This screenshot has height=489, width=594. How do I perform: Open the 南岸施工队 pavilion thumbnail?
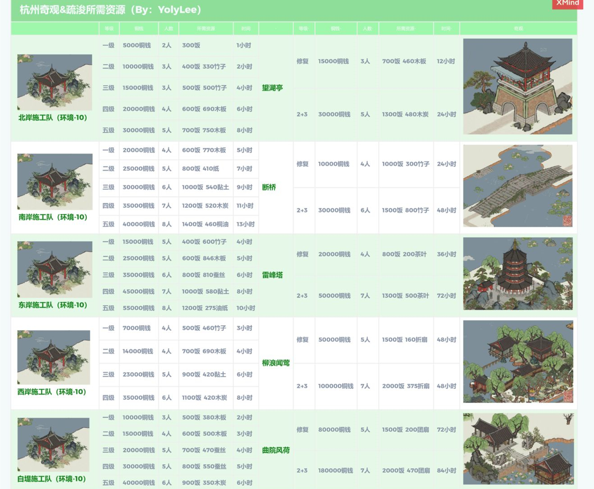(55, 181)
